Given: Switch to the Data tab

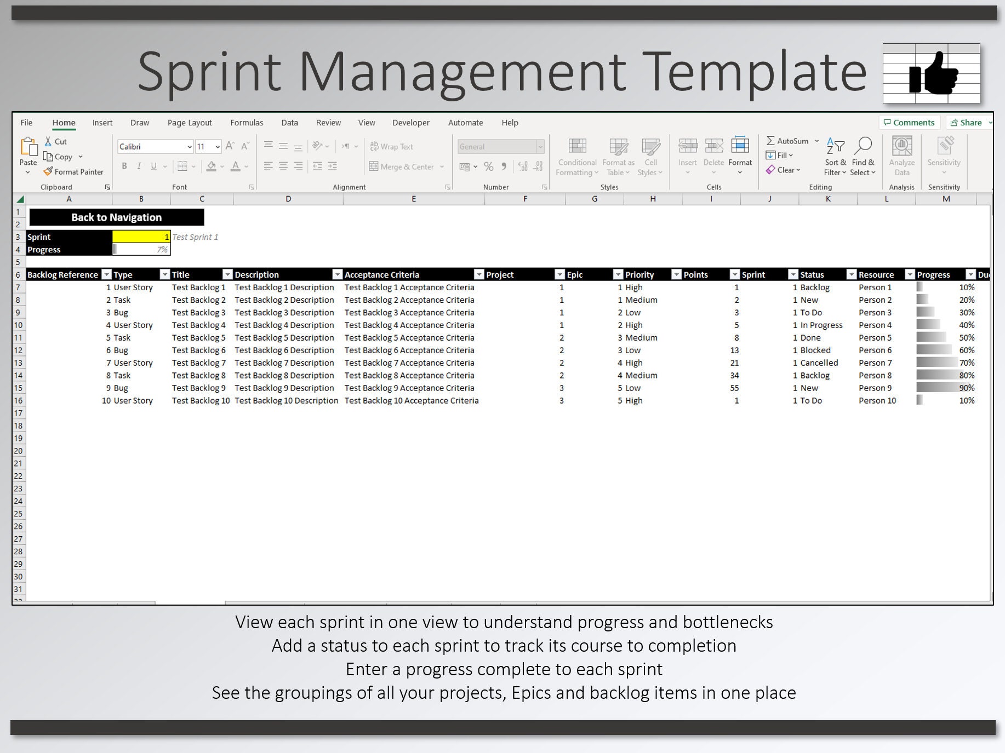Looking at the screenshot, I should click(289, 123).
